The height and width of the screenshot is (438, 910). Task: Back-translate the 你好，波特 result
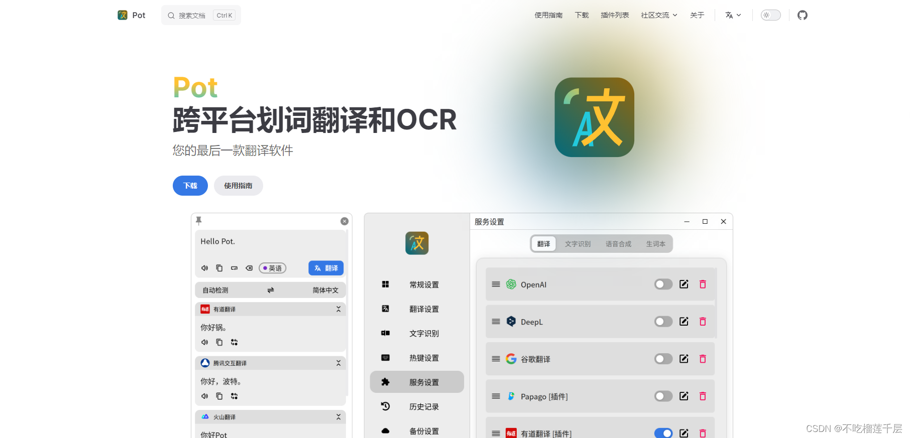click(x=234, y=396)
